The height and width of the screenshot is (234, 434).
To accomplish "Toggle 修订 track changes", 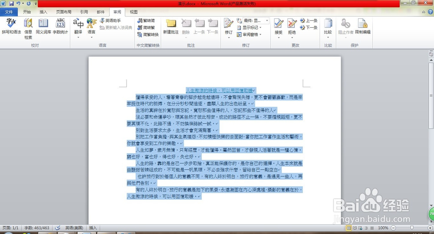I will (229, 28).
